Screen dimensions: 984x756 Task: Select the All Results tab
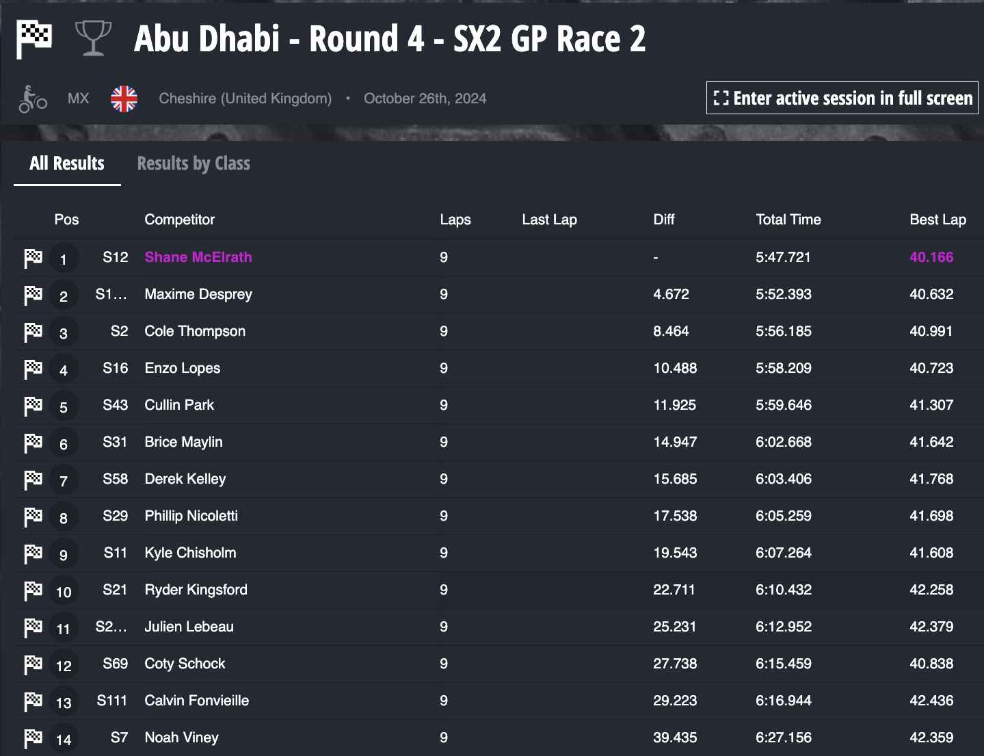pyautogui.click(x=67, y=164)
